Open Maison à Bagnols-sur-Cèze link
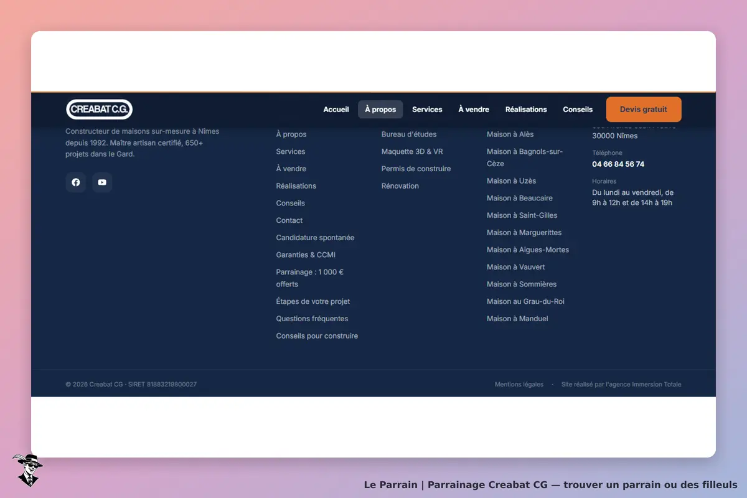This screenshot has width=747, height=498. click(525, 157)
